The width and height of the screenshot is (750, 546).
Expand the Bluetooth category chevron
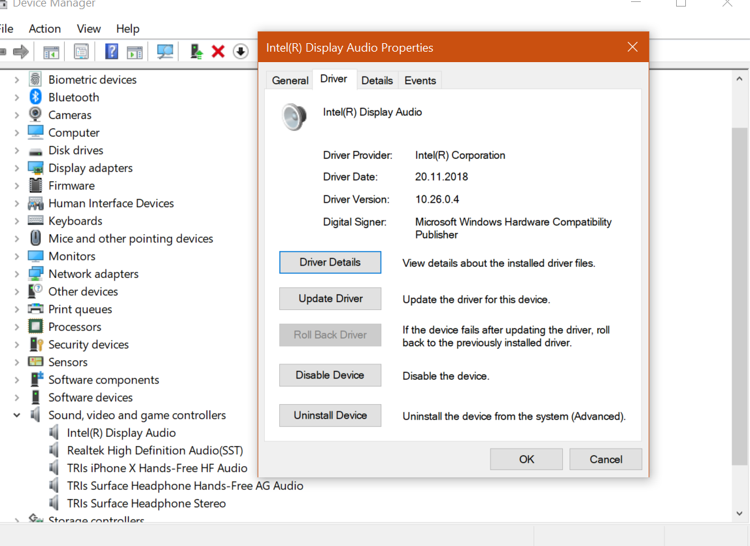click(x=17, y=97)
